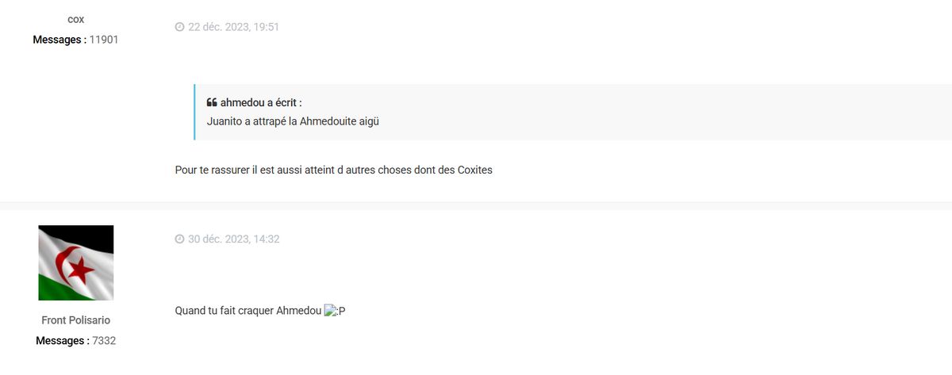This screenshot has height=375, width=952.
Task: Click the clock icon beside 30 déc. 2023
Action: point(179,239)
